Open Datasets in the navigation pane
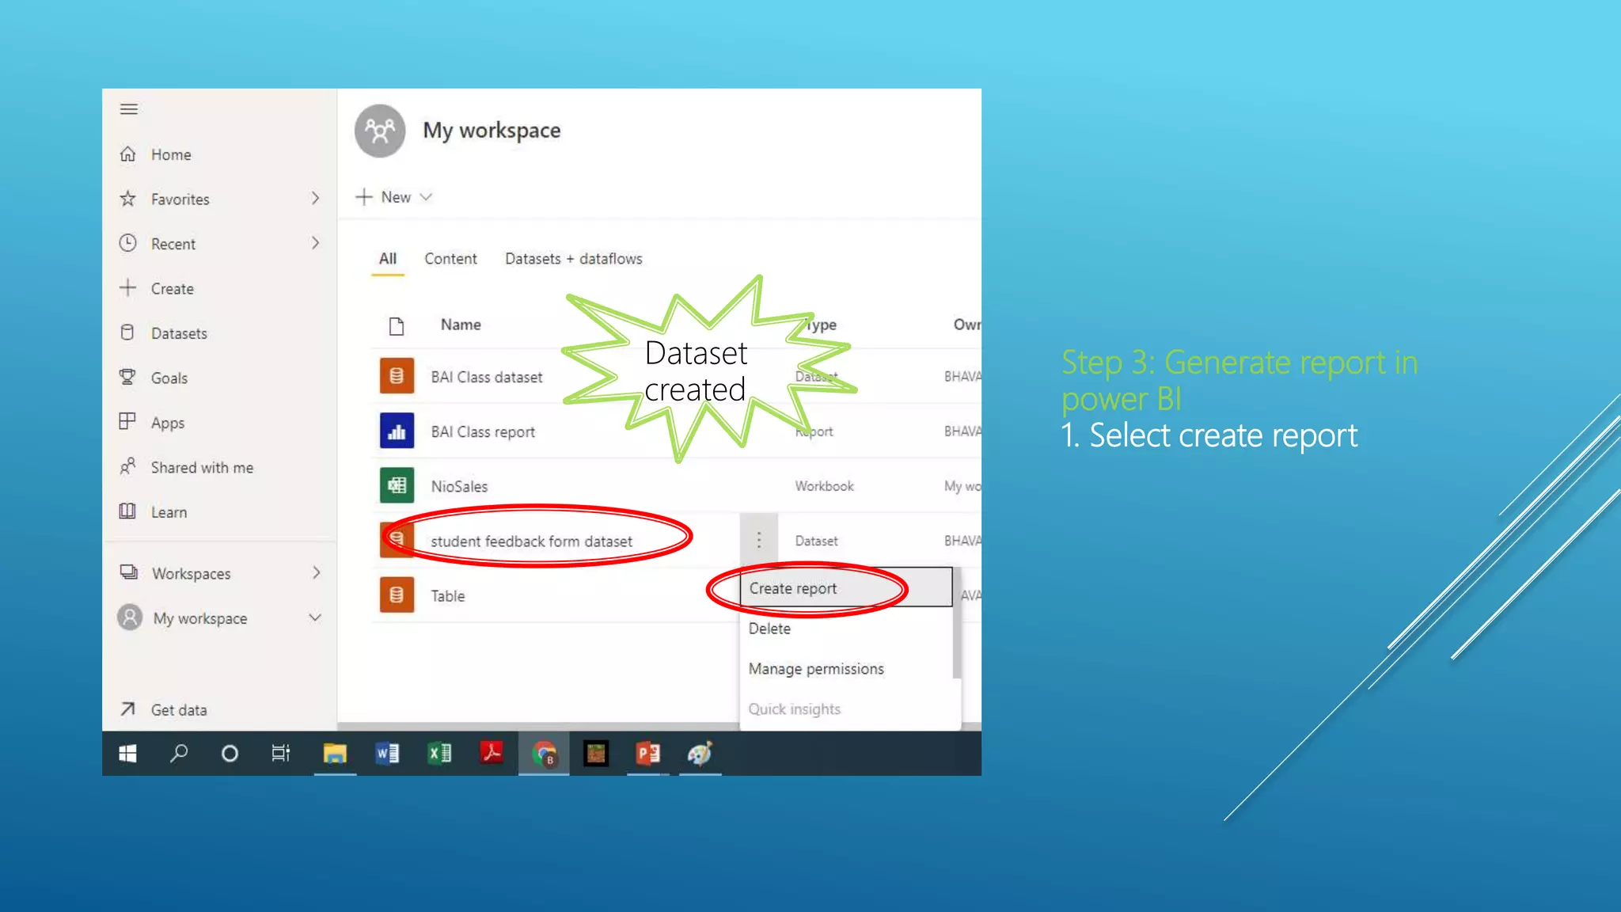Viewport: 1621px width, 912px height. [179, 333]
